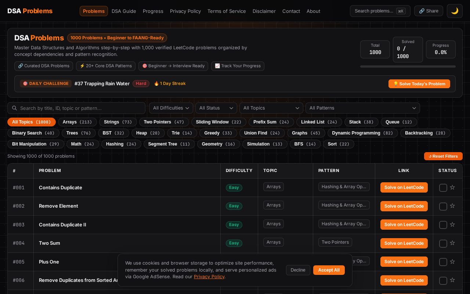The image size is (470, 294).
Task: Open Contains Duplicate on LeetCode
Action: 404,187
